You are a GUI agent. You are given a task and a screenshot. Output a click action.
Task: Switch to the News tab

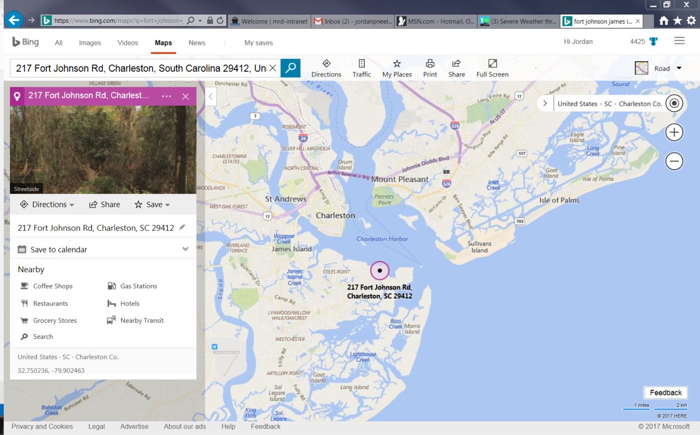pos(197,43)
